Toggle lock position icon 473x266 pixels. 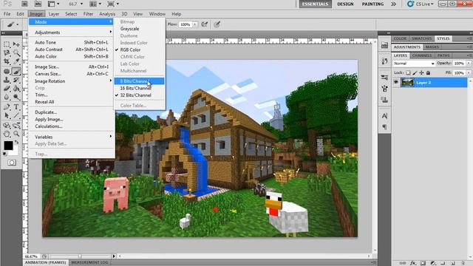(x=421, y=72)
